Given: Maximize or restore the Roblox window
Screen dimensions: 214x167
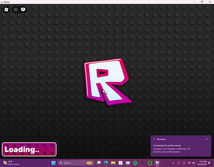Looking at the screenshot, I should pyautogui.click(x=202, y=2).
